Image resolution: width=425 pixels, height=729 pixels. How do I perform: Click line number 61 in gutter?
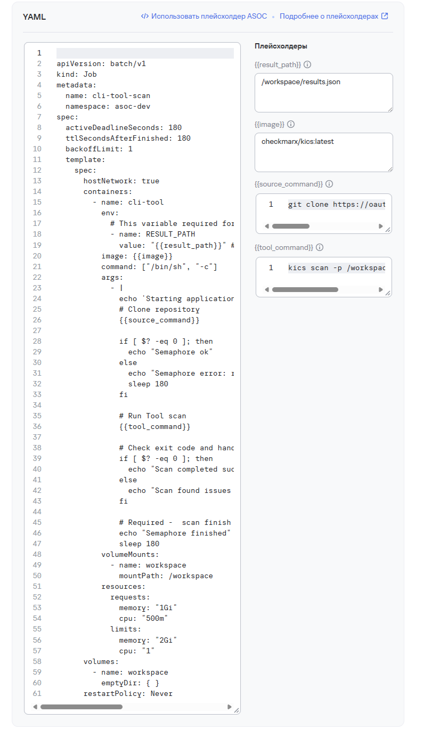(37, 693)
